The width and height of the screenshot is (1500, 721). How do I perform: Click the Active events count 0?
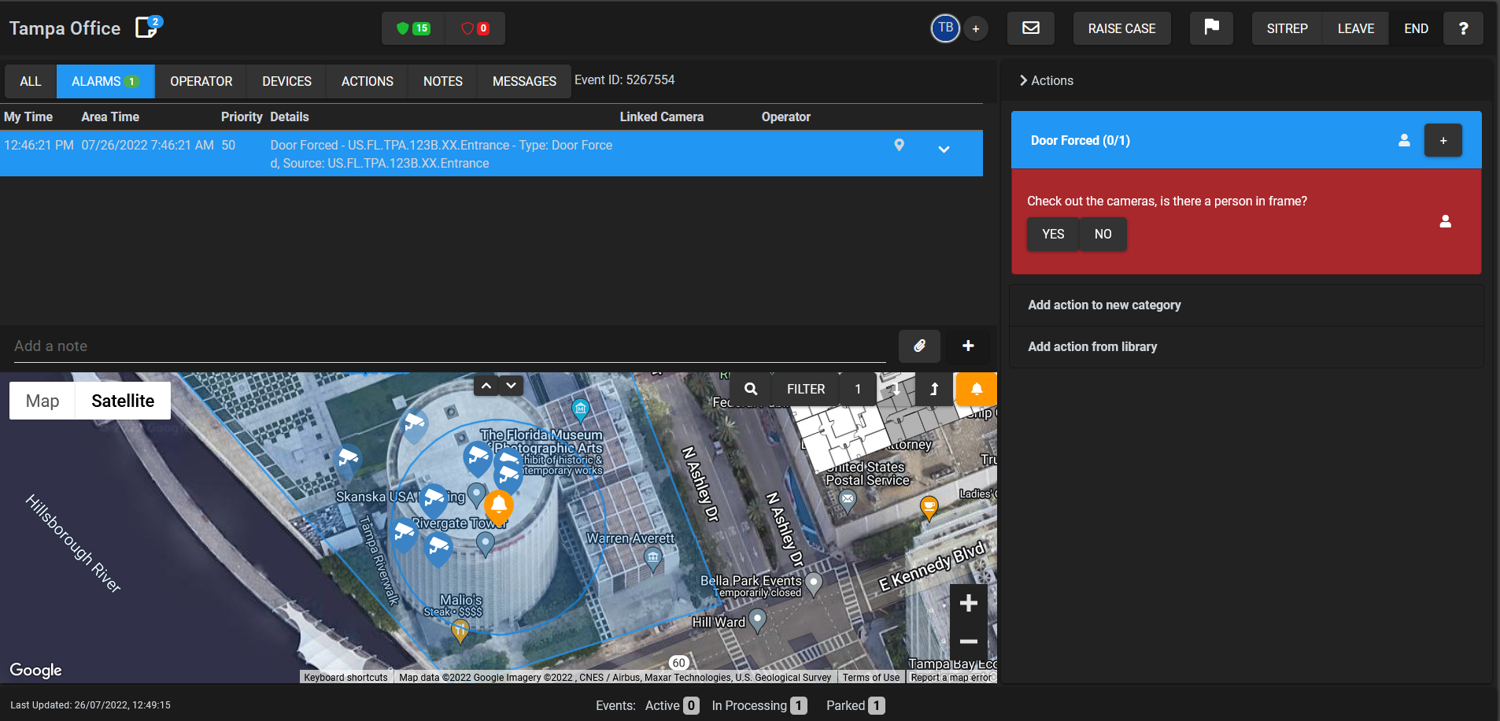691,706
